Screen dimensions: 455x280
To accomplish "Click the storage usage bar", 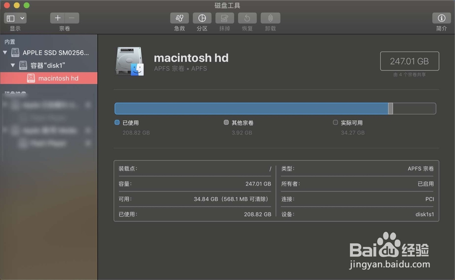I will coord(250,108).
